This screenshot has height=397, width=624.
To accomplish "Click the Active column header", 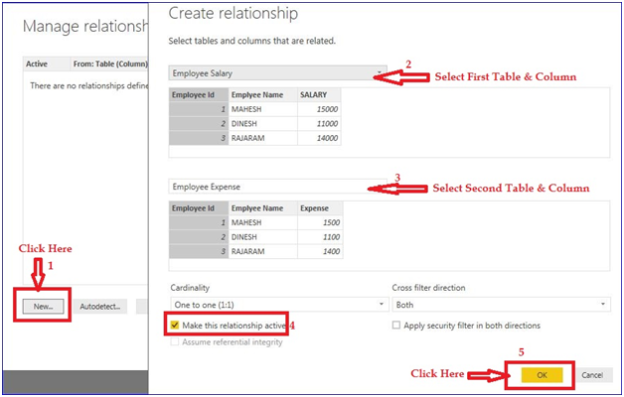I will [x=37, y=65].
